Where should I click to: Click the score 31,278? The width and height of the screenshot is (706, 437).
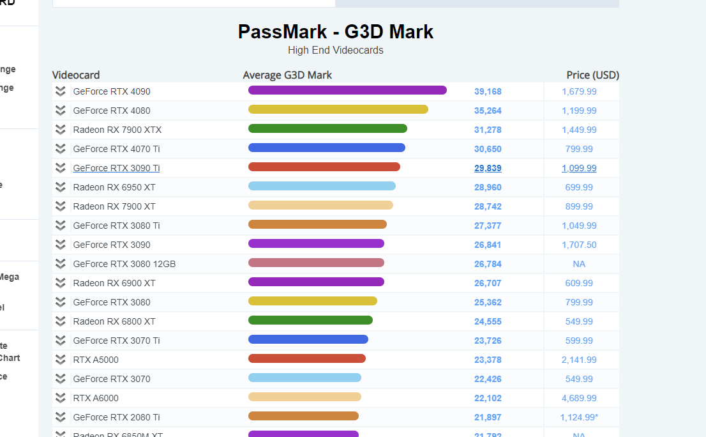[488, 130]
